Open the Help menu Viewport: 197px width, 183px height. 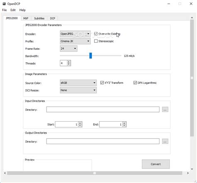tap(22, 10)
